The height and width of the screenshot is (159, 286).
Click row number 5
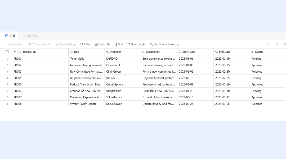(x=7, y=85)
